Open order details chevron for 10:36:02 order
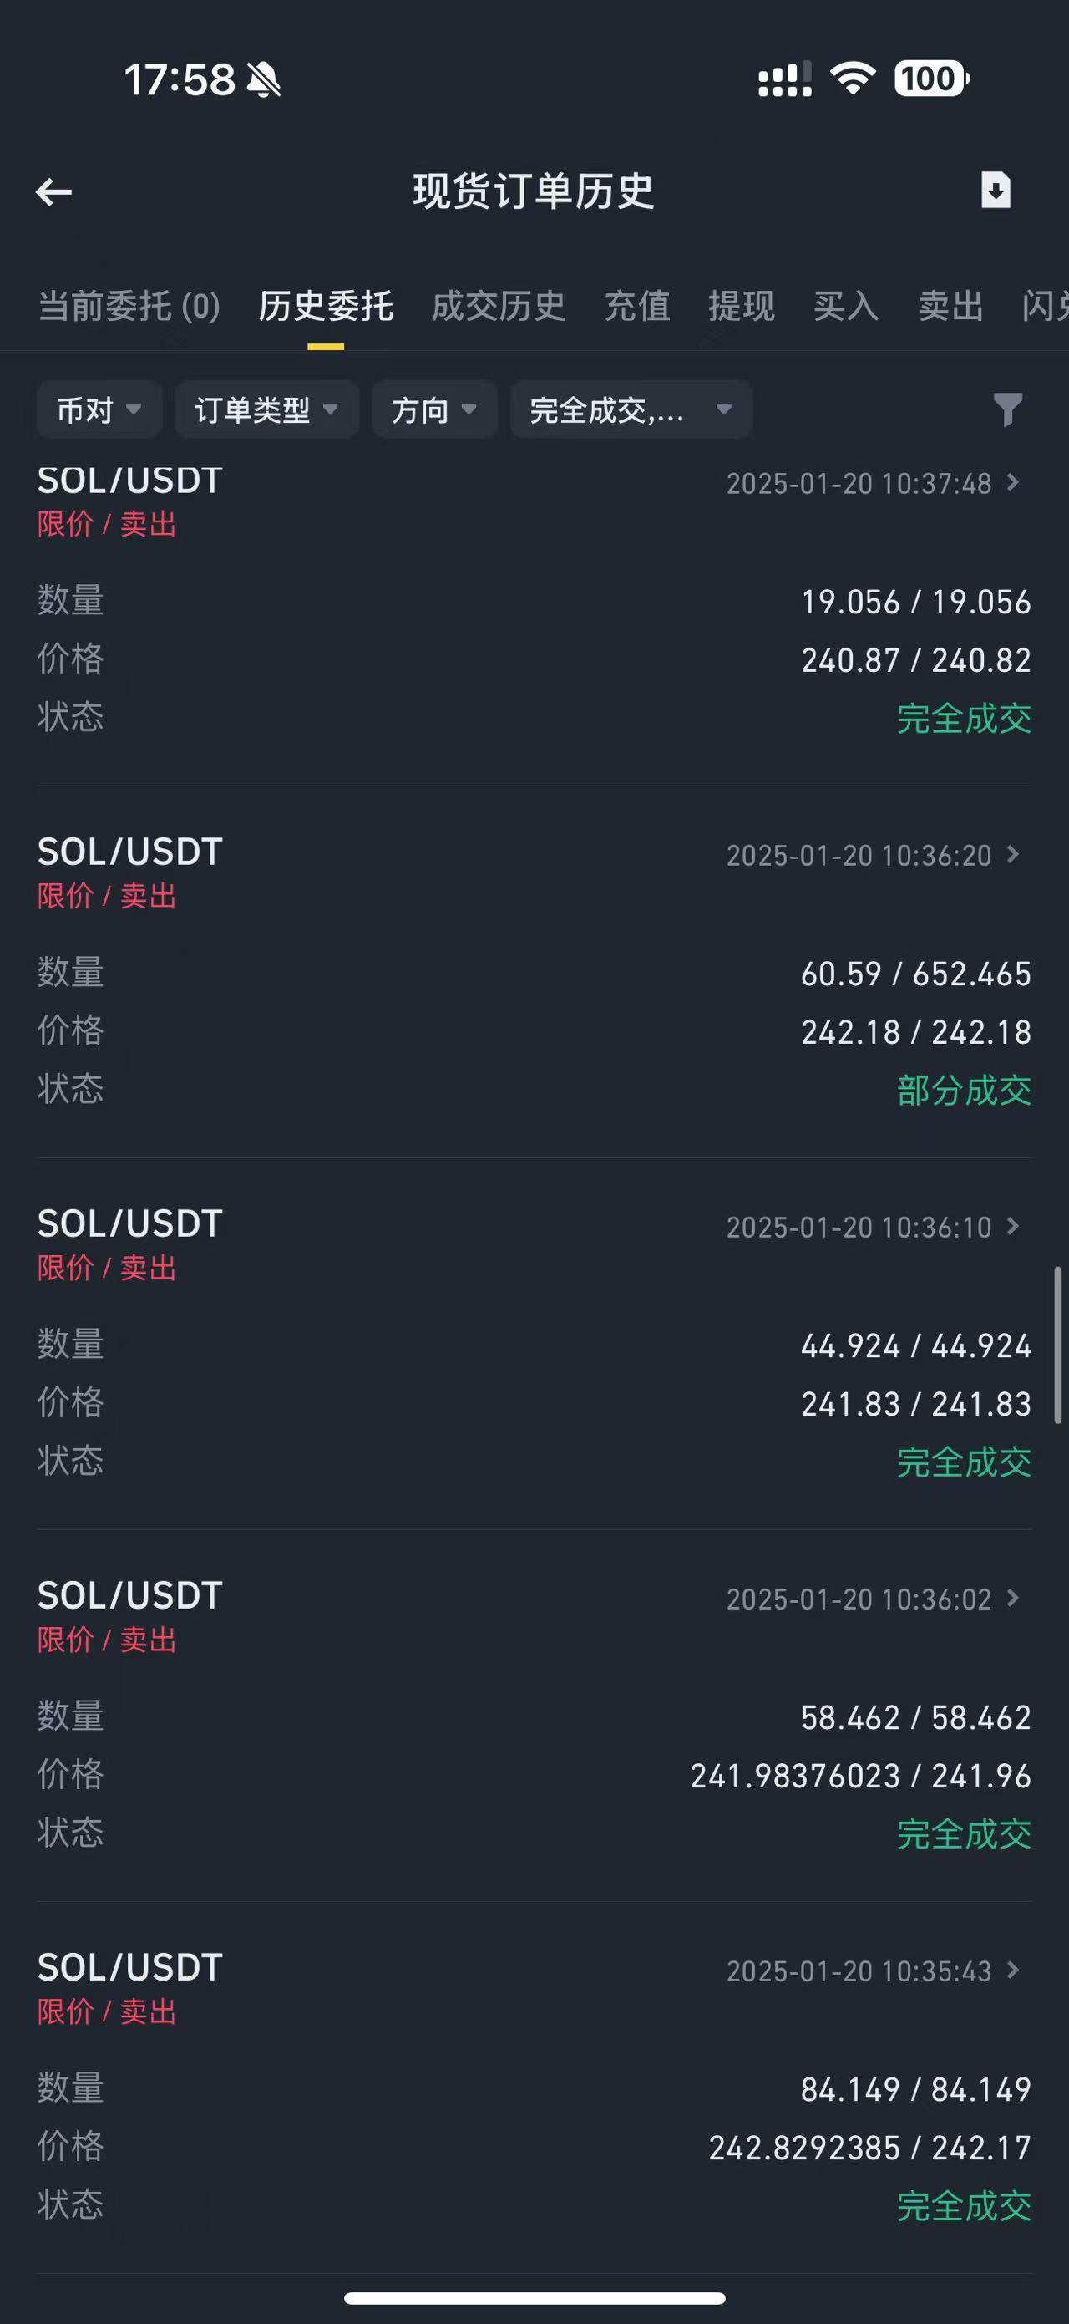 (1013, 1598)
